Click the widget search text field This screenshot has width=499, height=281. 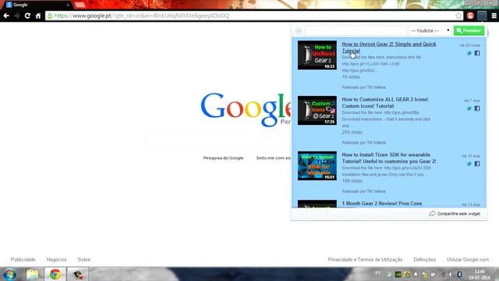(x=356, y=30)
